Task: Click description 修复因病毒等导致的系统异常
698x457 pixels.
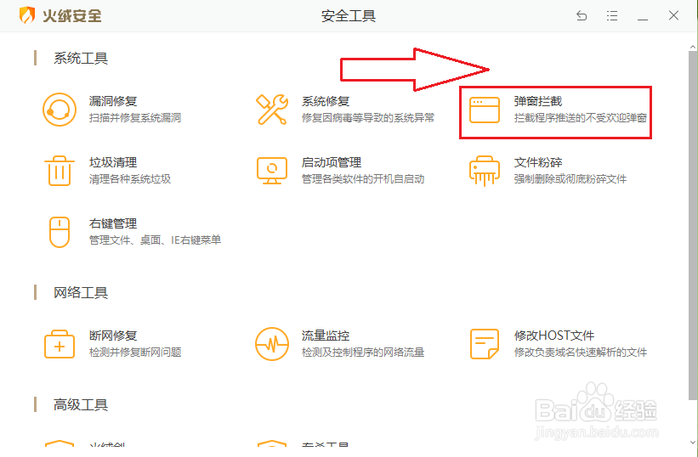Action: click(368, 118)
